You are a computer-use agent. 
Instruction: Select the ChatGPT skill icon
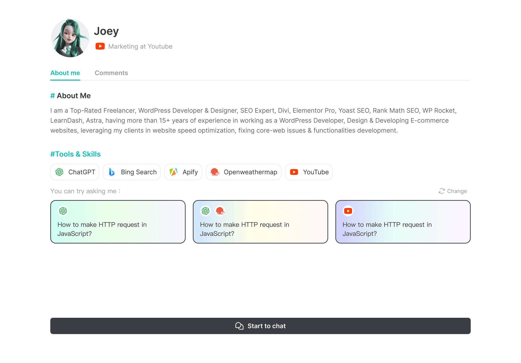coord(60,172)
